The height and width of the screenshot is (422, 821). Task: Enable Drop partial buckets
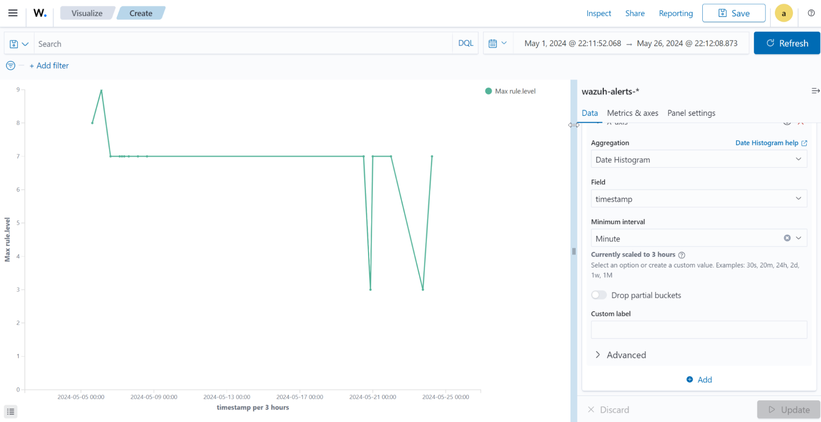point(599,295)
